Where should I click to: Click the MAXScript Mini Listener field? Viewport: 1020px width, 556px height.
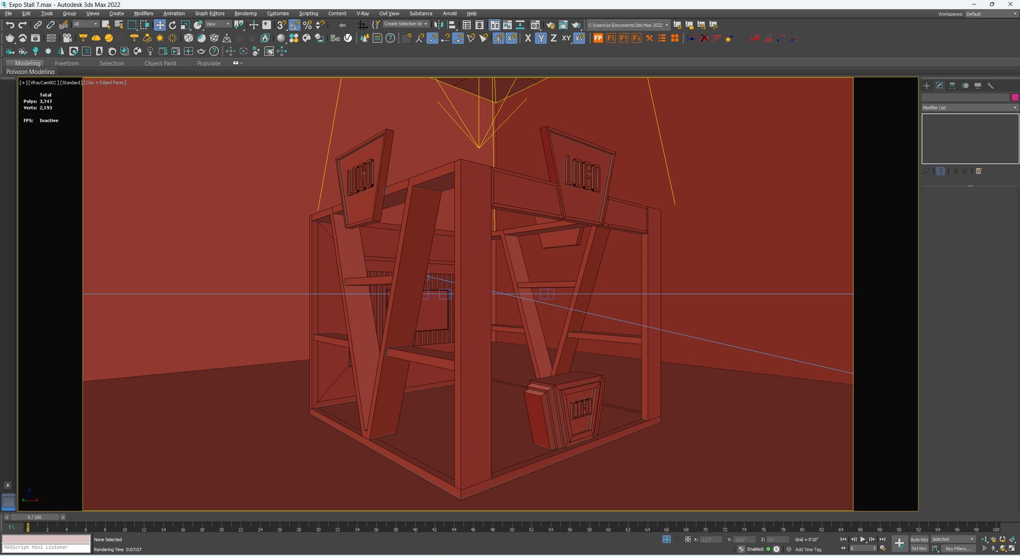coord(46,548)
